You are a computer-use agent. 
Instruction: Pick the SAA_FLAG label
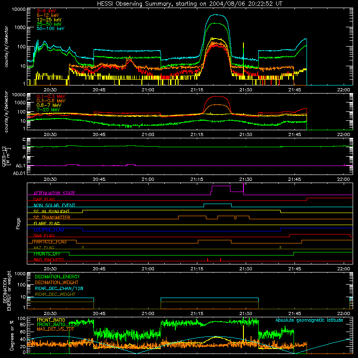44,235
